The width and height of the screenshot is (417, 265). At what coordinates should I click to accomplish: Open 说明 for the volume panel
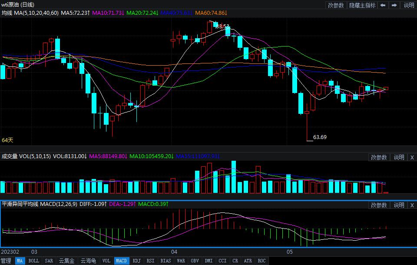tap(399, 157)
